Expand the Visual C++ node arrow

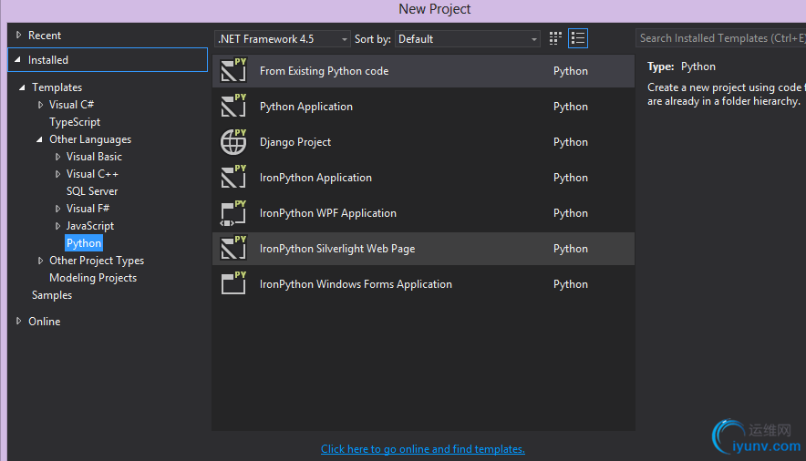click(x=57, y=174)
